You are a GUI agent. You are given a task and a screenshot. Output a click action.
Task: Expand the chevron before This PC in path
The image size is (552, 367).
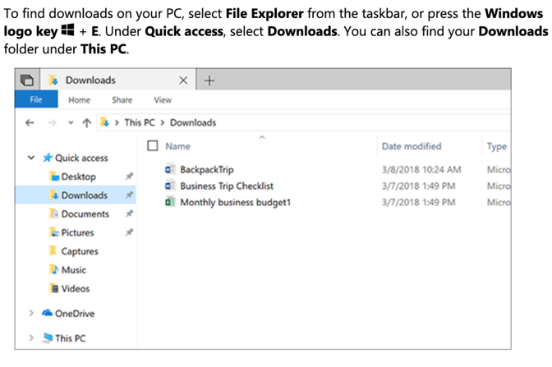(117, 123)
